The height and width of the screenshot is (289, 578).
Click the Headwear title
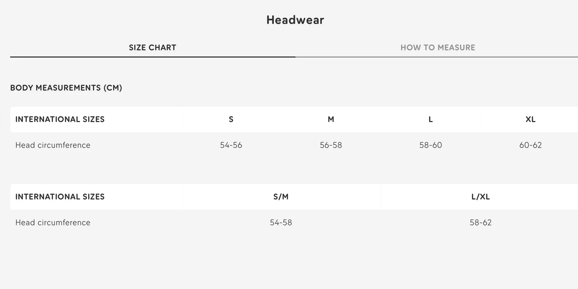tap(295, 20)
